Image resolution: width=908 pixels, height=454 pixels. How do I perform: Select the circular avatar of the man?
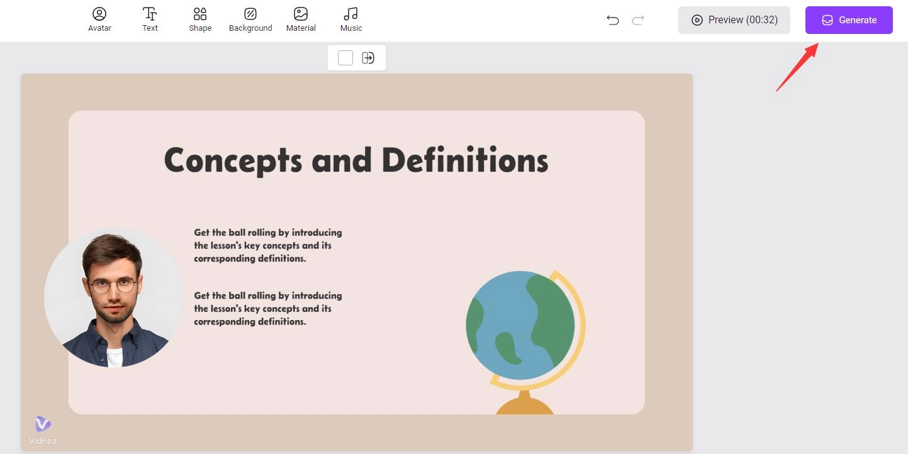[x=113, y=297]
